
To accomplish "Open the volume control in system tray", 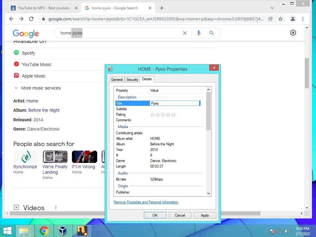I will [x=287, y=231].
